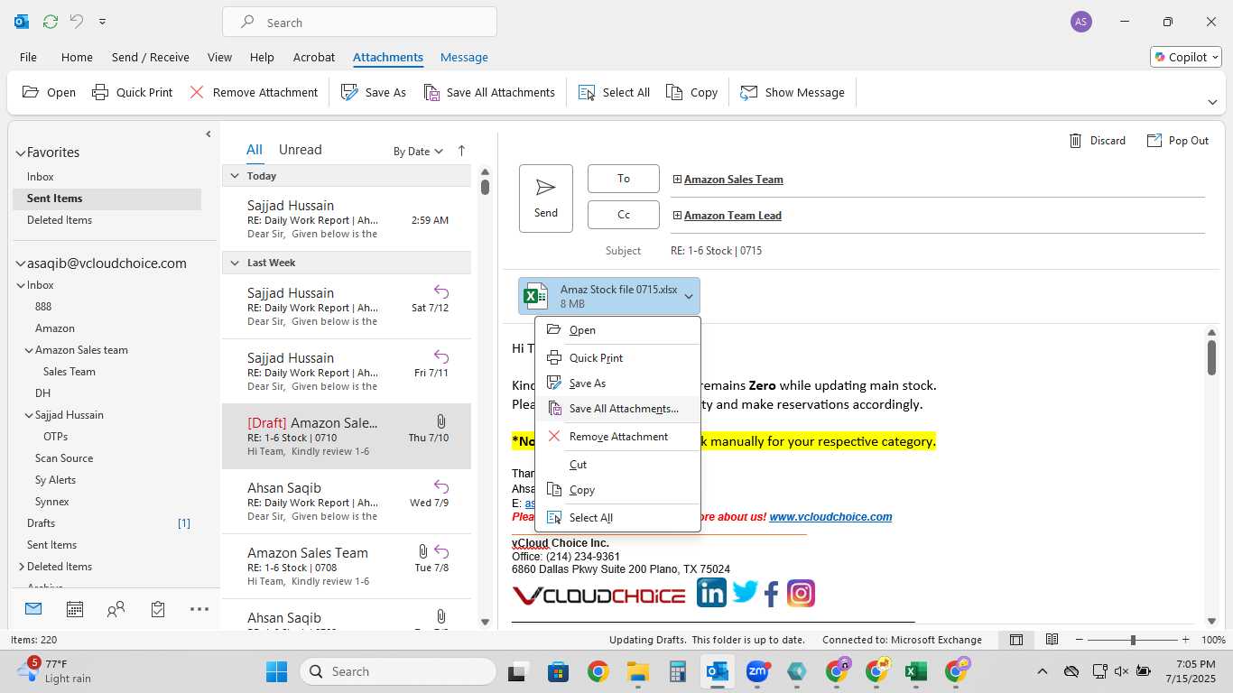
Task: Click the Cc button
Action: coord(624,215)
